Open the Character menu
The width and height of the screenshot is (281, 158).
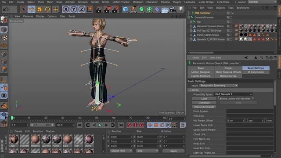click(152, 2)
